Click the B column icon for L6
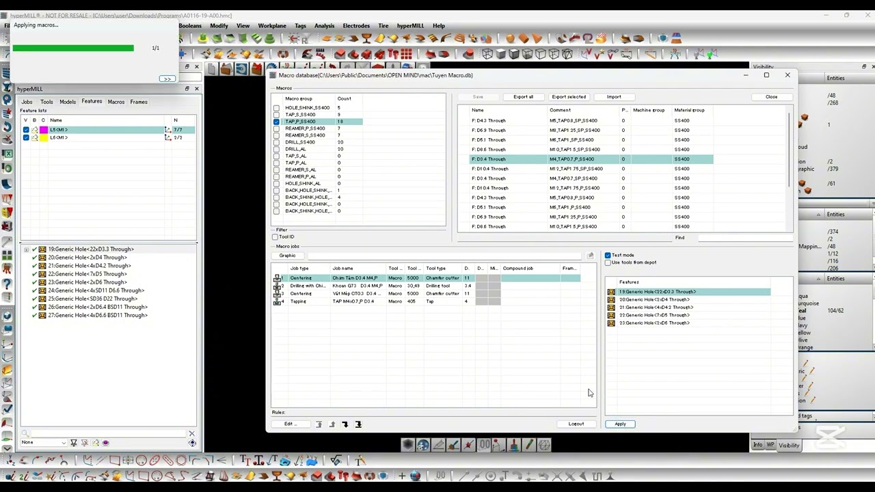Screen dimensions: 875x492 [35, 138]
